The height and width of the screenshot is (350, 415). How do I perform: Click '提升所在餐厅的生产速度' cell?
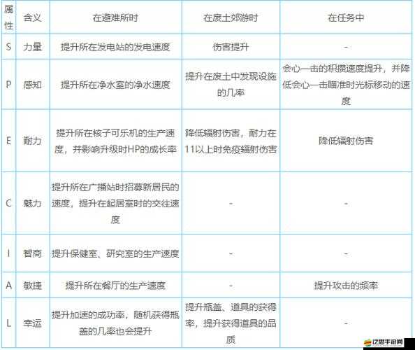coord(115,285)
